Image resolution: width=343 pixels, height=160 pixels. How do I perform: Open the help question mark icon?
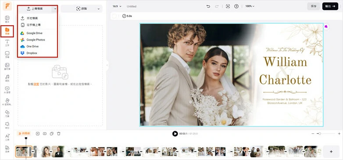pos(236,6)
